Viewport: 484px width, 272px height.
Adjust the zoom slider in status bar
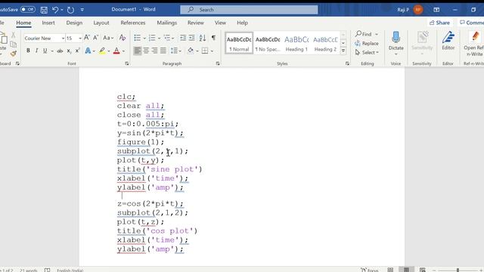pos(458,270)
